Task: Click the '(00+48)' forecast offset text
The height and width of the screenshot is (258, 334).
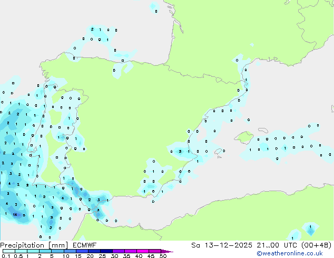Action: click(316, 245)
